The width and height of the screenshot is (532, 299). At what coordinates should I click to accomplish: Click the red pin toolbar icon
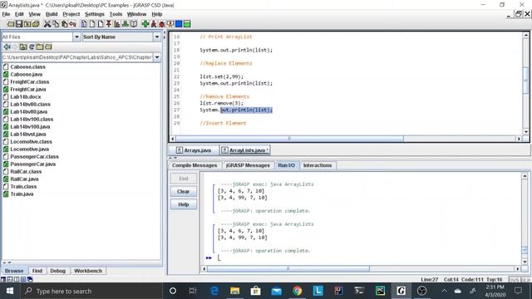point(109,24)
